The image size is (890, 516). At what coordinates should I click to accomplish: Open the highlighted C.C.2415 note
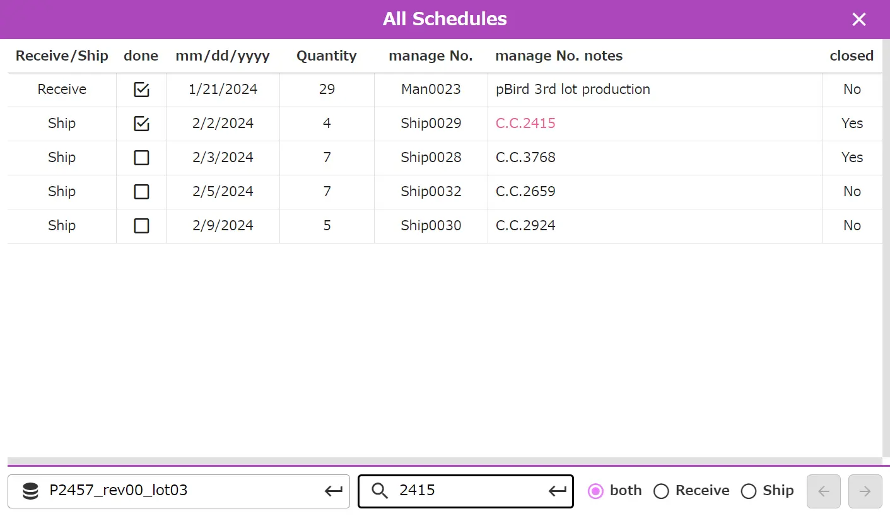point(525,124)
